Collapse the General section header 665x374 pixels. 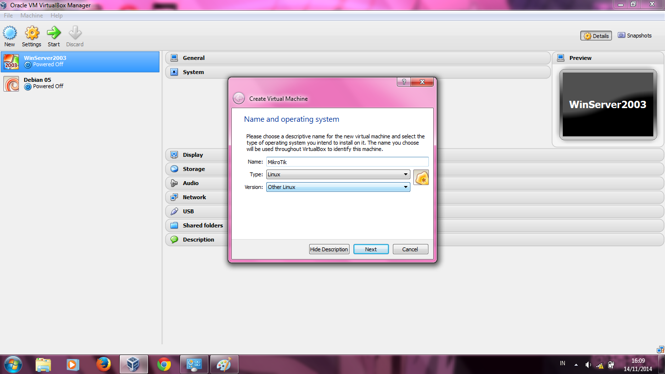pos(358,58)
